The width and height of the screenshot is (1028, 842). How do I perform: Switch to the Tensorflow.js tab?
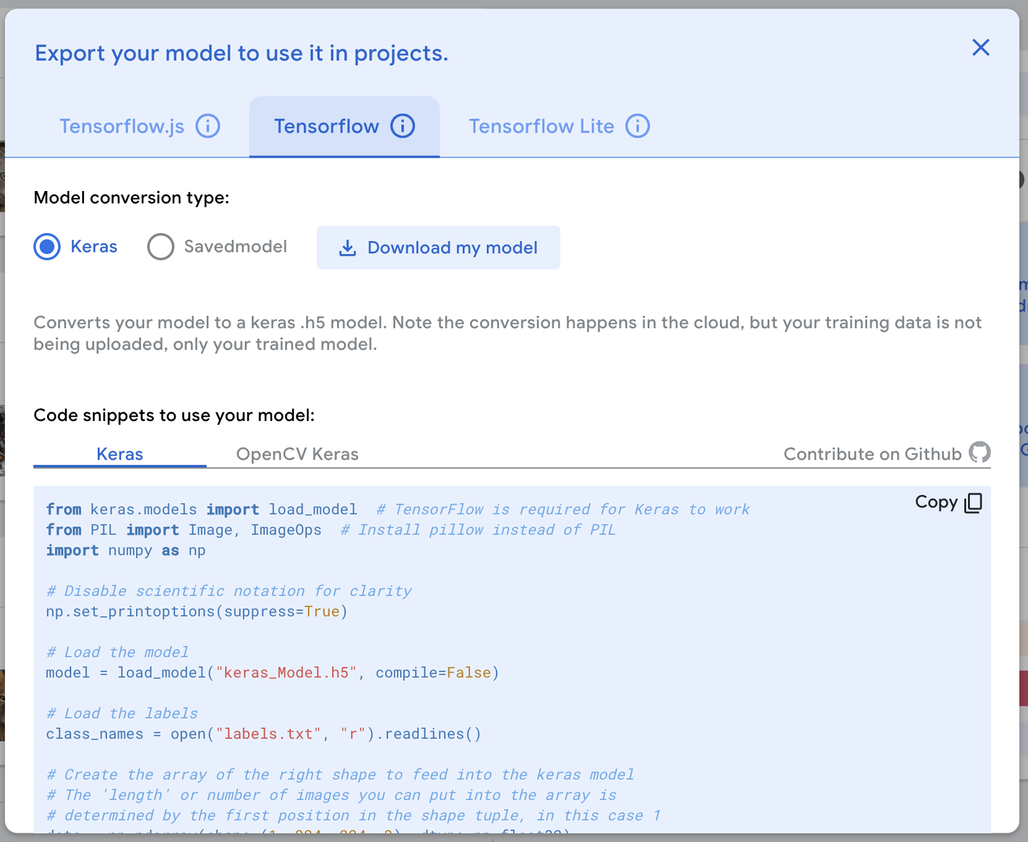point(122,126)
